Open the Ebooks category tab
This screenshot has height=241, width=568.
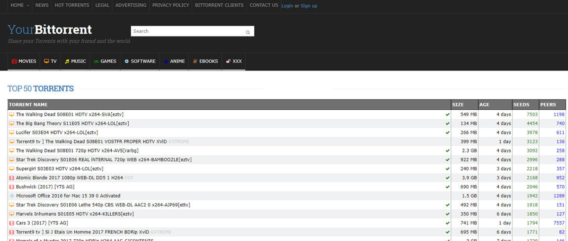coord(205,61)
